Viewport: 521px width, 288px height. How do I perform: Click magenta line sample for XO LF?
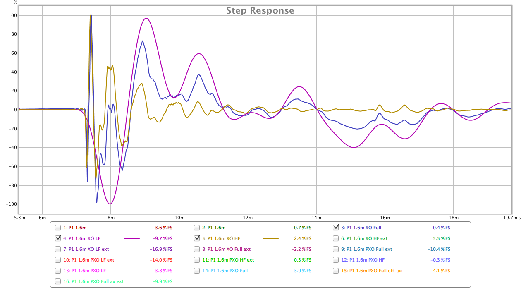coord(132,238)
